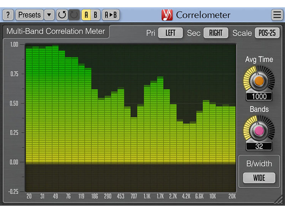Open the hamburger menu icon
Image resolution: width=285 pixels, height=213 pixels.
[x=276, y=15]
